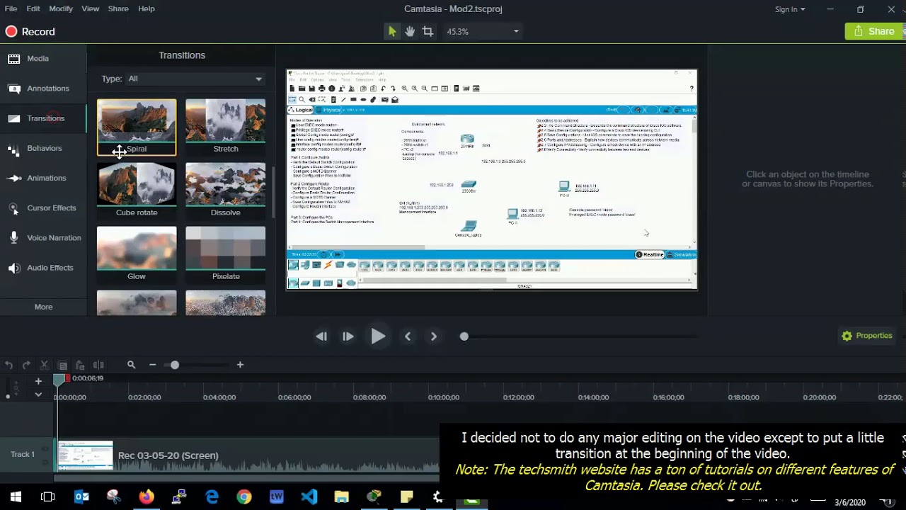Open Microsoft Edge from the taskbar
The image size is (906, 510).
(212, 497)
